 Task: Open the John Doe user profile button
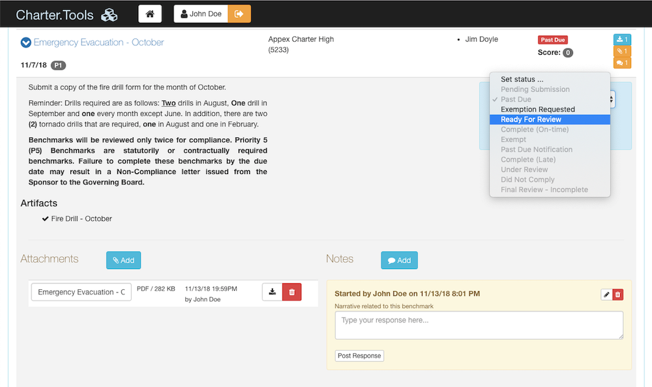pos(201,14)
